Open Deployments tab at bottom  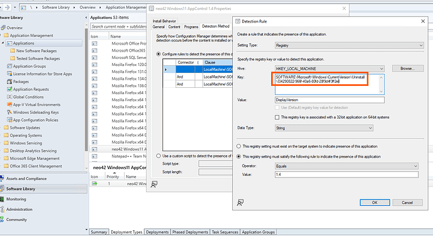click(x=157, y=232)
